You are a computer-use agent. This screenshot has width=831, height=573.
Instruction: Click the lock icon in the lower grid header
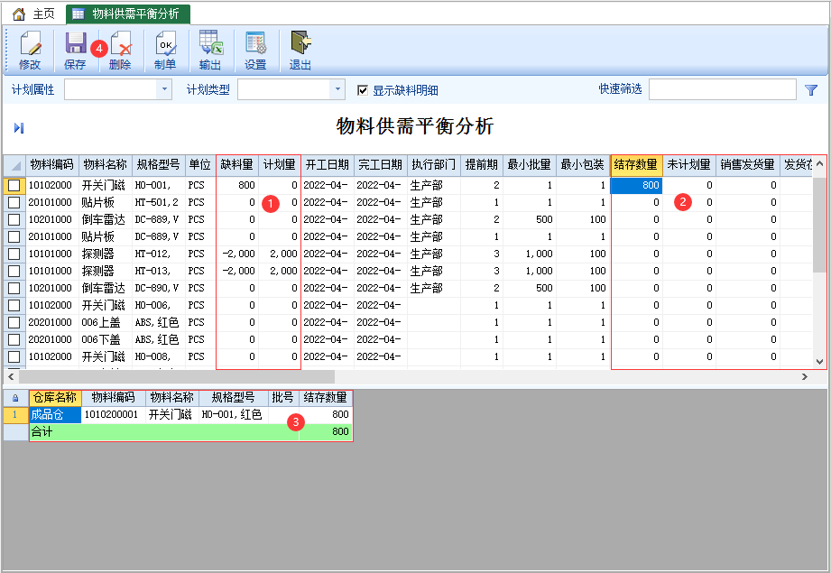click(15, 398)
